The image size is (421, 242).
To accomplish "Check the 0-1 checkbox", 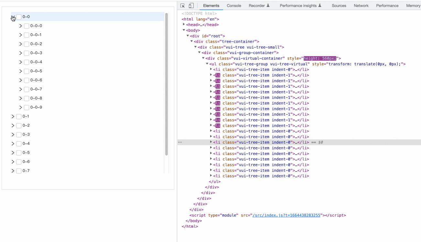I will tap(19, 116).
